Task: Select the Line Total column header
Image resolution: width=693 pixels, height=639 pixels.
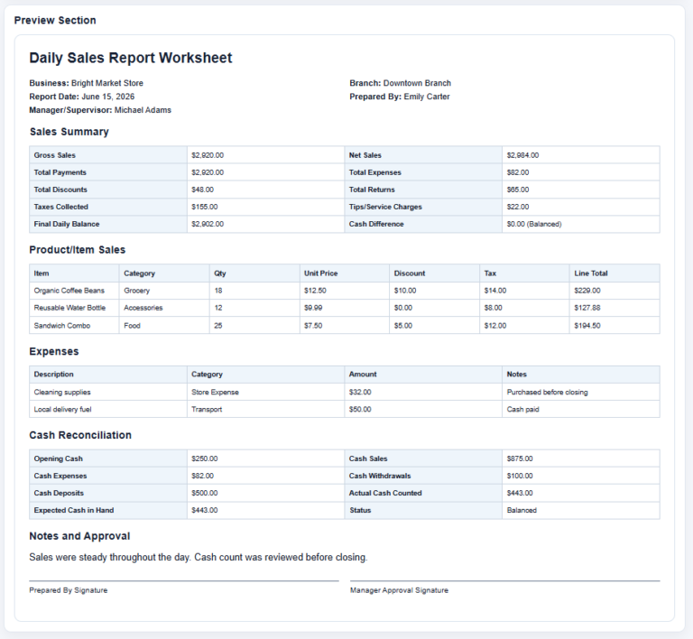Action: (614, 273)
